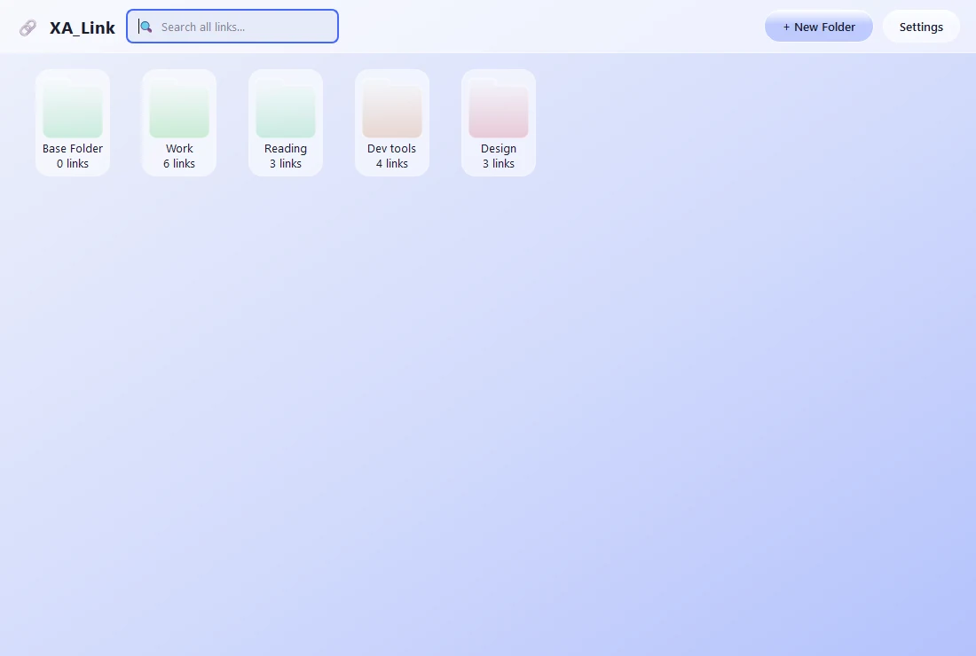This screenshot has width=976, height=656.
Task: Create a folder with + New Folder
Action: (819, 27)
